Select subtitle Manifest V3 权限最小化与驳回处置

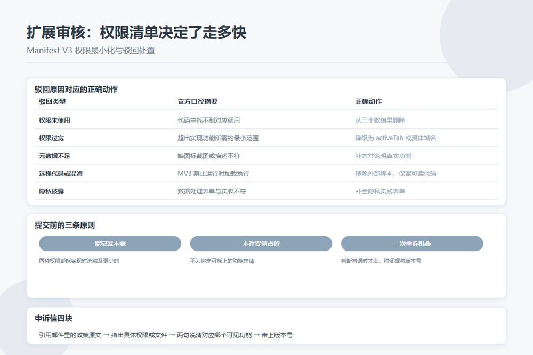point(91,50)
